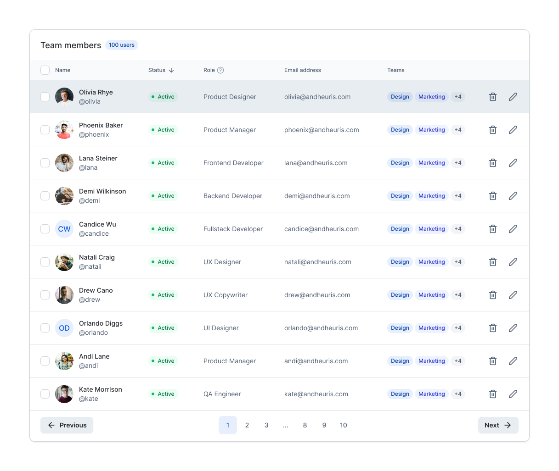
Task: Expand Olivia Rhye's +4 teams badge
Action: pyautogui.click(x=457, y=97)
